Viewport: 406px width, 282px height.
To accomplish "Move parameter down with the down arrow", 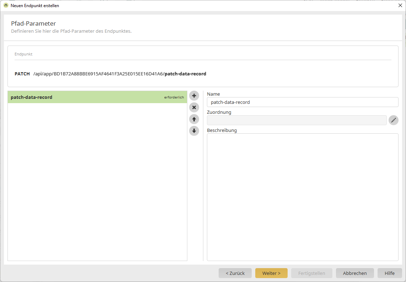I will tap(194, 131).
